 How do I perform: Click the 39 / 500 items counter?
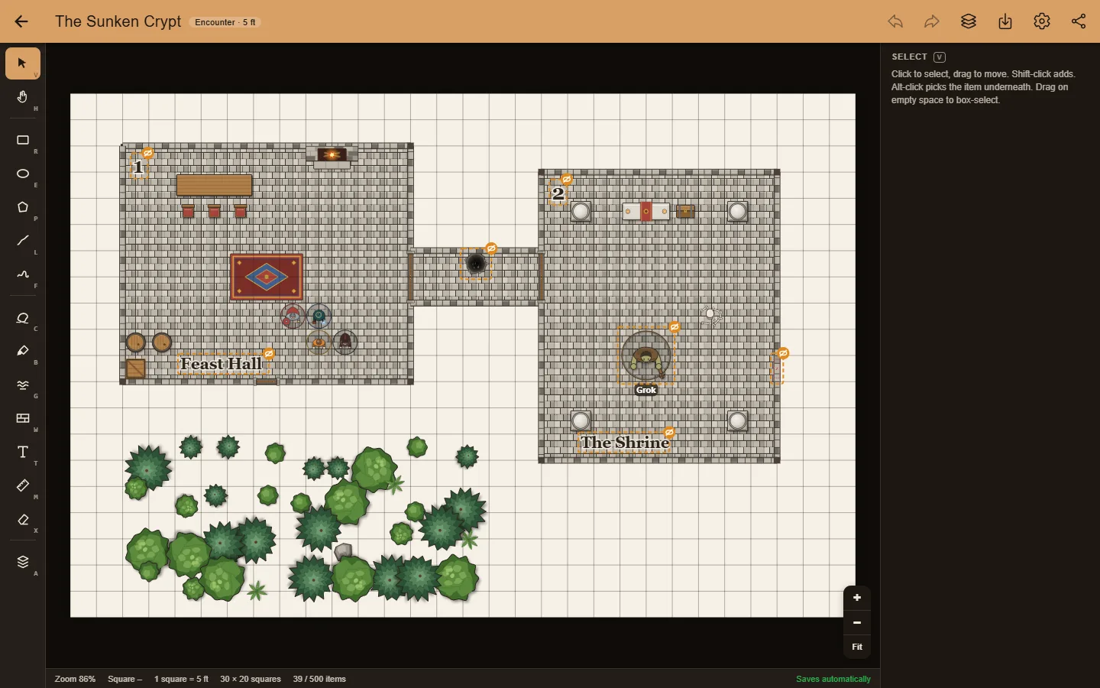coord(319,679)
